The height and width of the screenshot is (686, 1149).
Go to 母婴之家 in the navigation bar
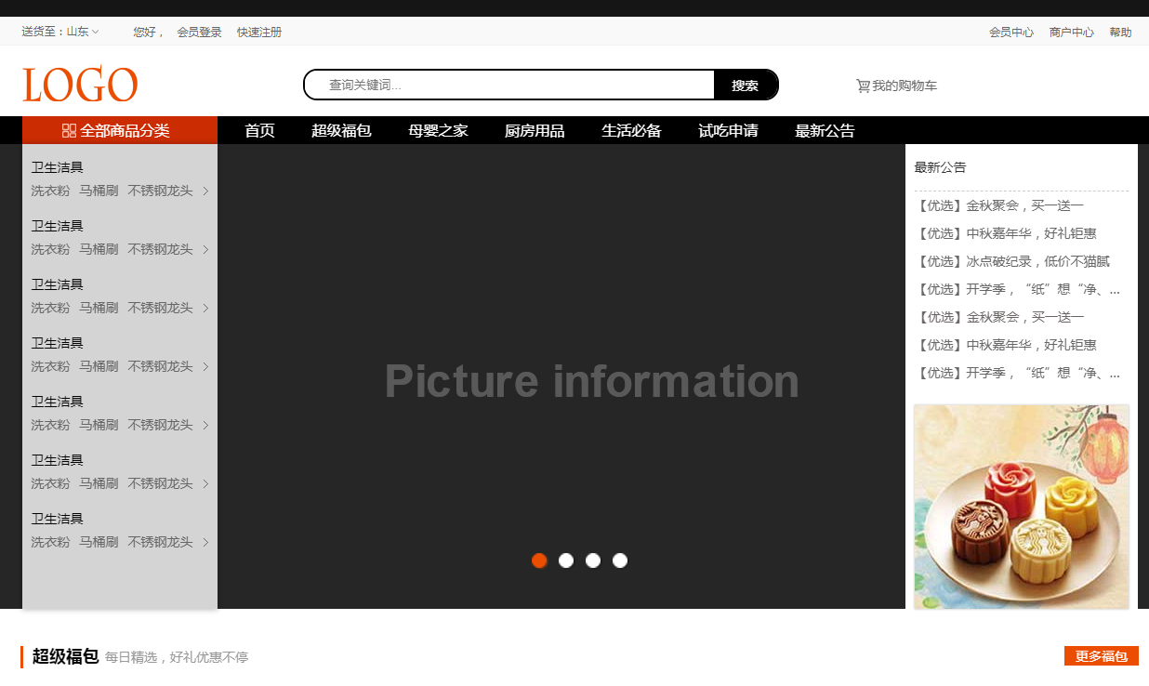pyautogui.click(x=438, y=131)
